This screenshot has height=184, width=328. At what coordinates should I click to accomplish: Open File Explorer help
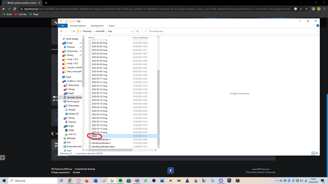tap(318, 26)
